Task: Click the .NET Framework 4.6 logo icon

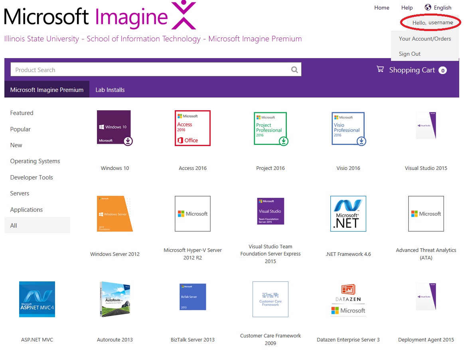Action: pos(348,214)
